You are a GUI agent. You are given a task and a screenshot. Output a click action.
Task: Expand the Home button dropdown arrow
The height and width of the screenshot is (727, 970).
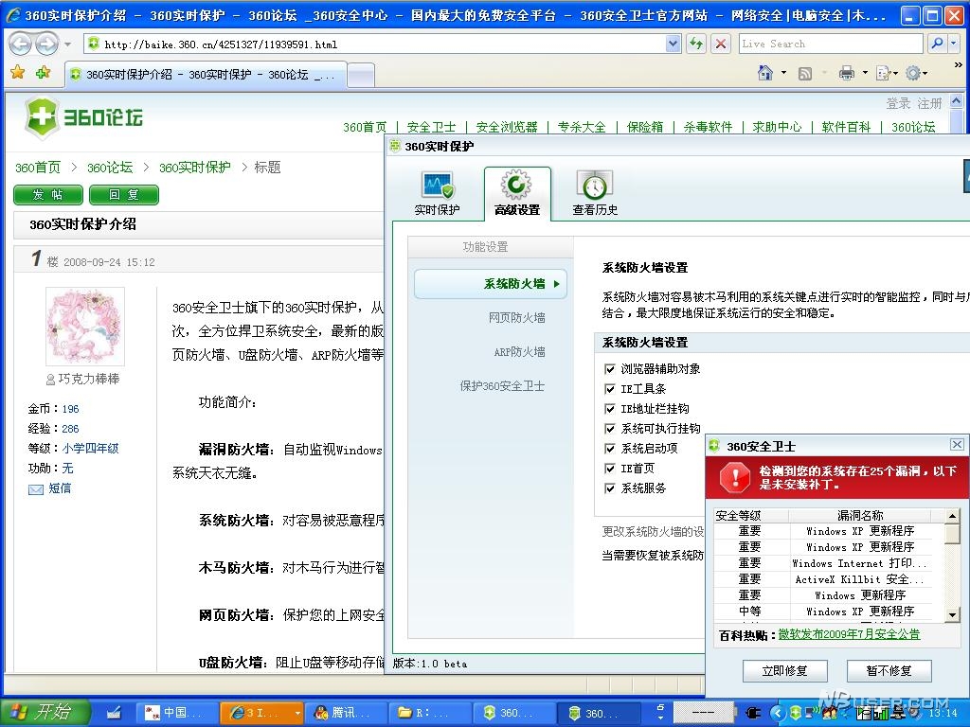coord(783,73)
